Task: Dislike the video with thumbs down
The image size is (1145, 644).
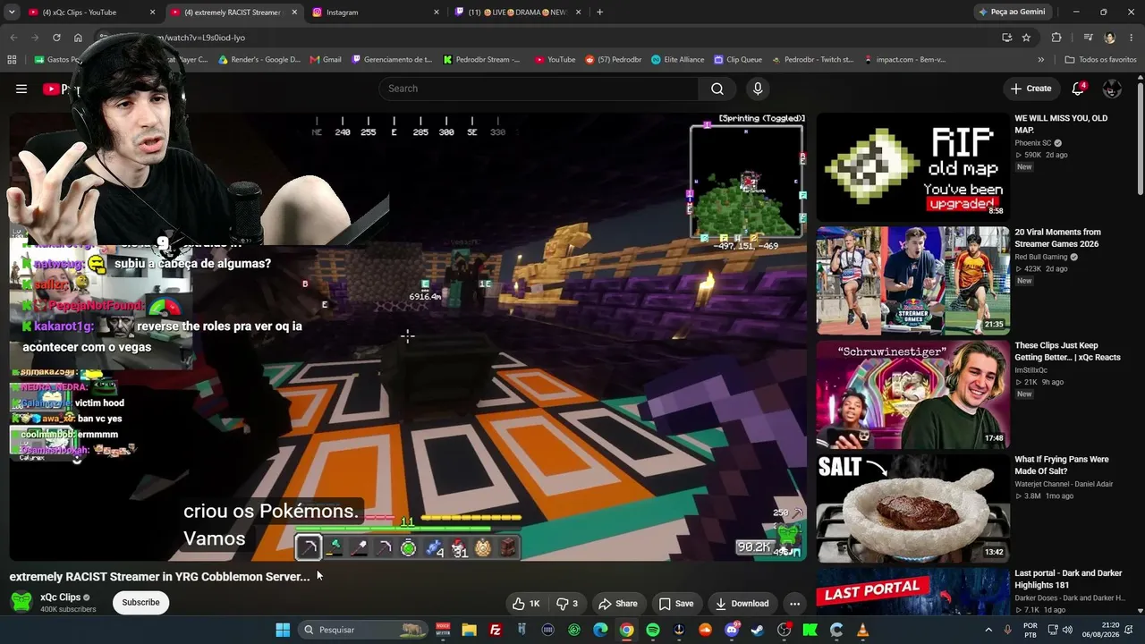Action: pyautogui.click(x=568, y=604)
